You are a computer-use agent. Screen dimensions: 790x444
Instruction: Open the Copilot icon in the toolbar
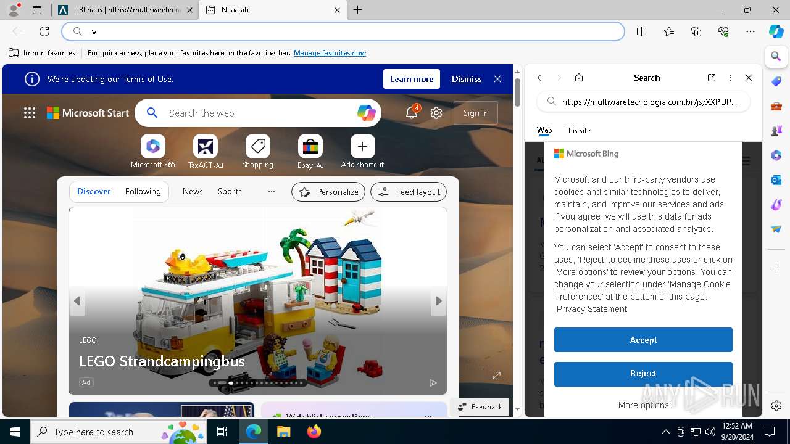pyautogui.click(x=776, y=31)
